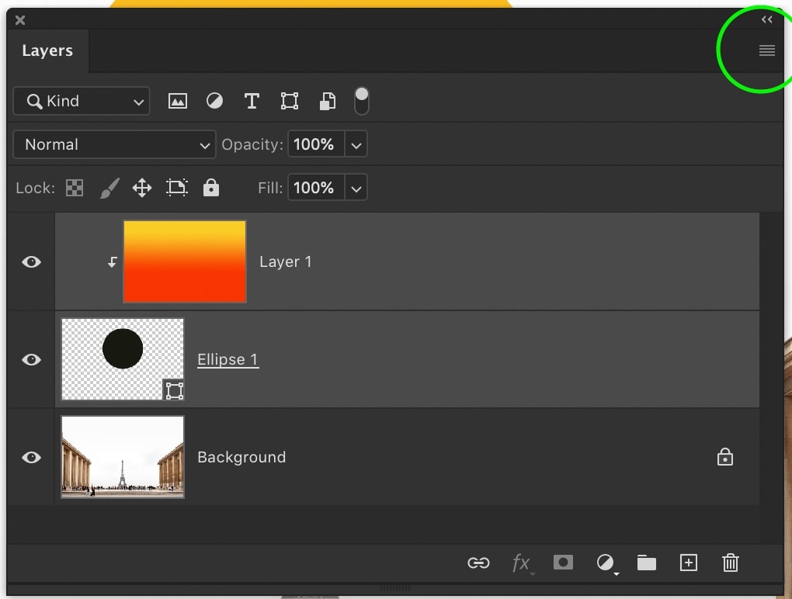Create new fill or adjustment layer
This screenshot has width=792, height=599.
606,563
